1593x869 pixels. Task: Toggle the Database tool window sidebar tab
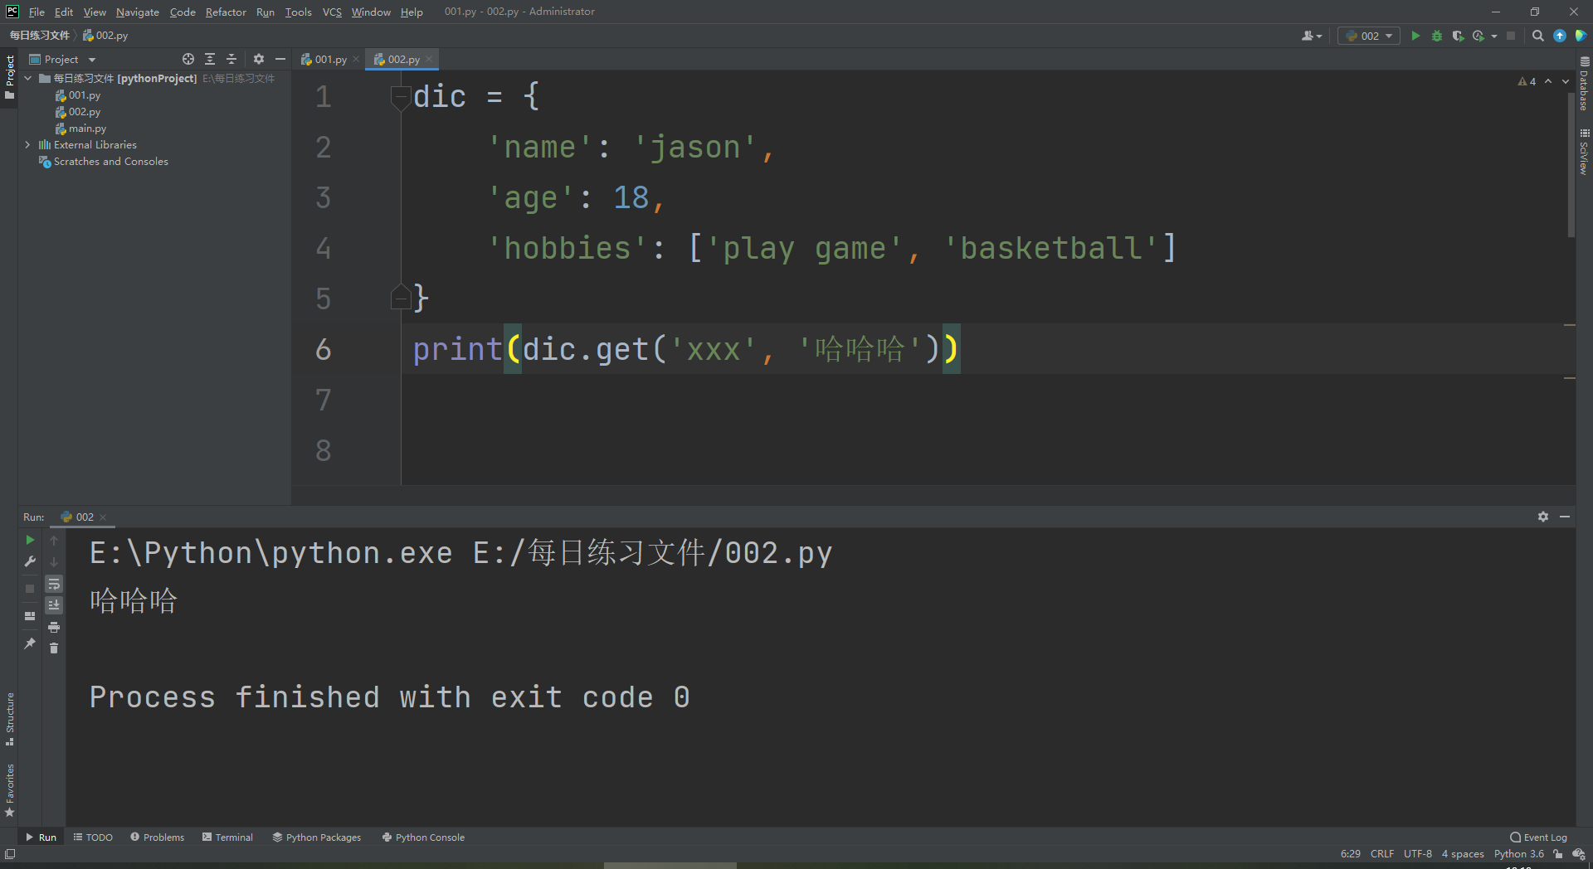pyautogui.click(x=1584, y=84)
